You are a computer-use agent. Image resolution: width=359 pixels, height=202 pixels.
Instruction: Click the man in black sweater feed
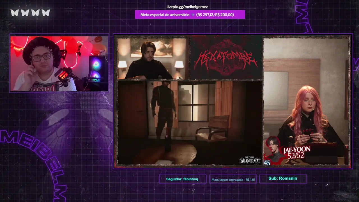153,59
